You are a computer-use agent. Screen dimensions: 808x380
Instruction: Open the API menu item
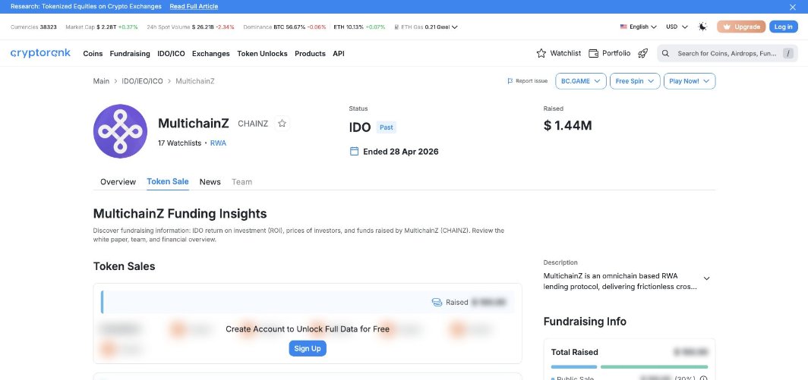click(x=339, y=54)
